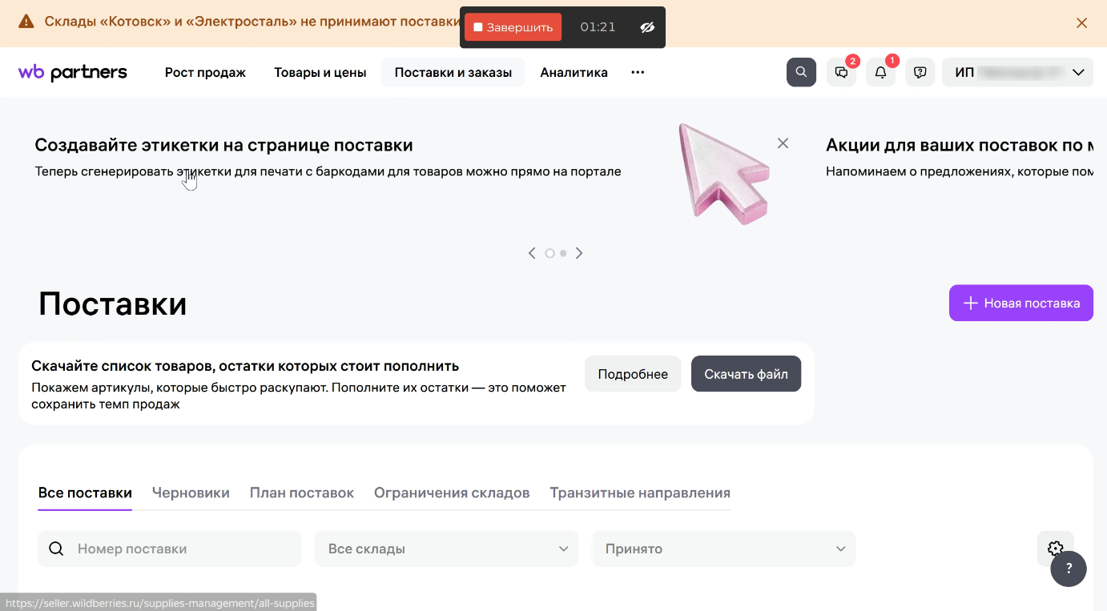Open Рост продаж menu
This screenshot has width=1107, height=611.
[x=205, y=72]
